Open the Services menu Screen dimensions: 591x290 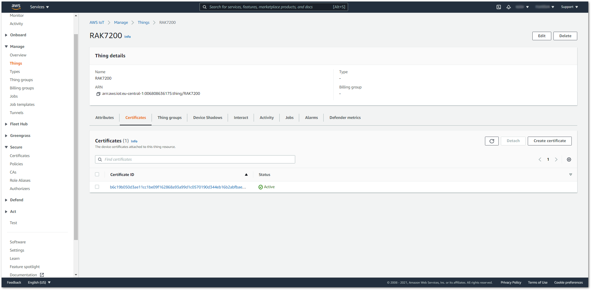tap(39, 7)
